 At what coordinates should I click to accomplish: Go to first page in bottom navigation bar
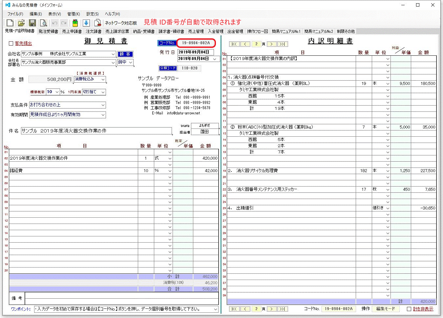click(x=234, y=309)
